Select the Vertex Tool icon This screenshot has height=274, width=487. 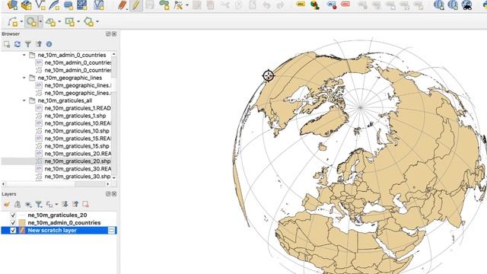pyautogui.click(x=178, y=5)
